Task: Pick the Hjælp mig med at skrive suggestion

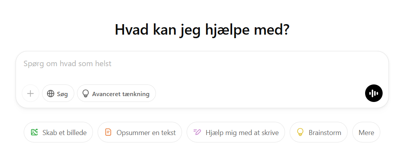Action: [236, 132]
